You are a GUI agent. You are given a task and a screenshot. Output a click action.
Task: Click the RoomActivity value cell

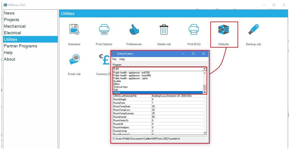coord(177,131)
